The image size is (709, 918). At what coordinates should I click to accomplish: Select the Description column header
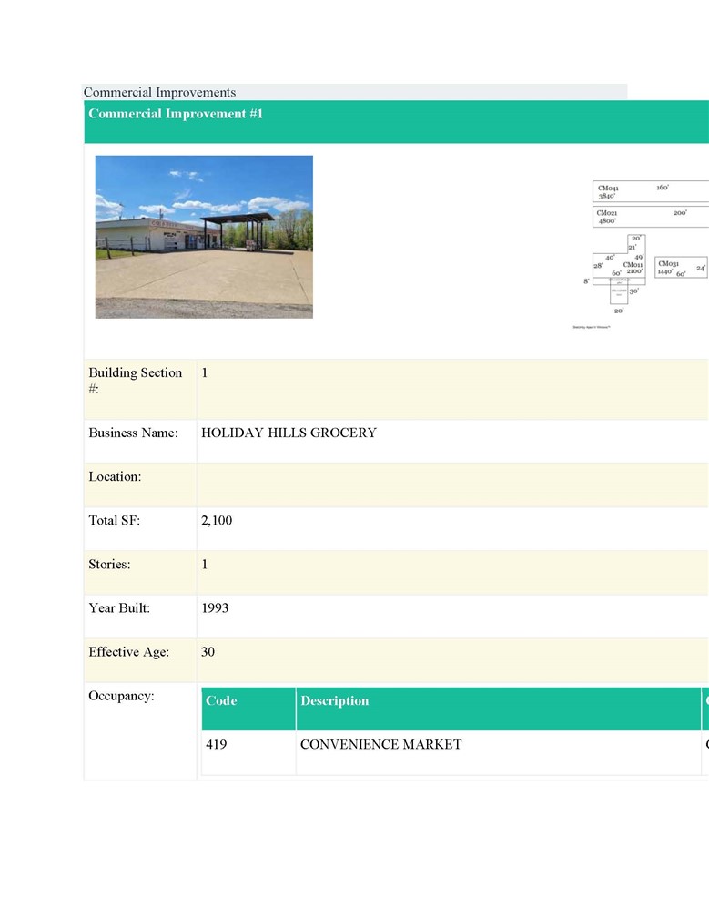pos(335,701)
